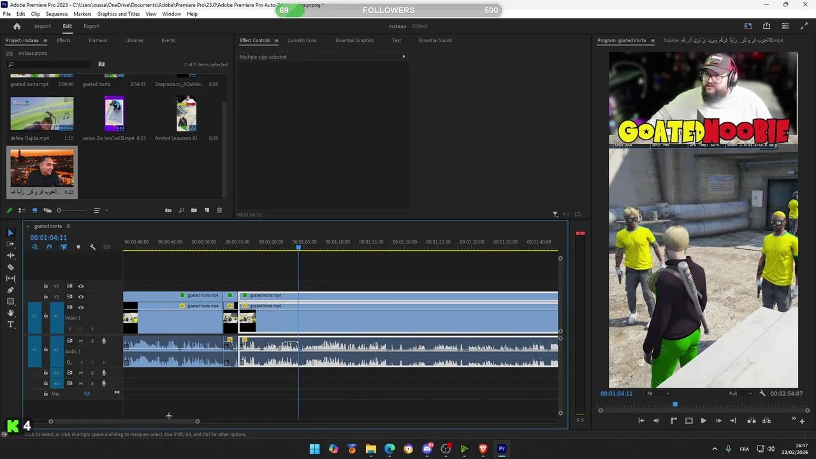Toggle snap in timeline
816x459 pixels.
tap(49, 247)
